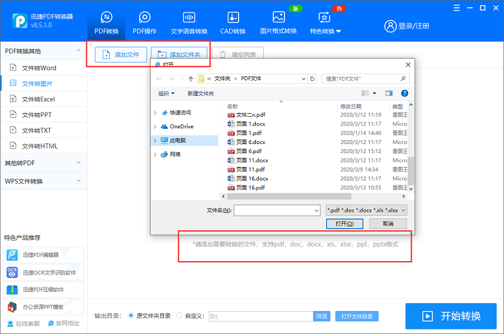This screenshot has width=504, height=334.
Task: Open the 在线客服 support link
Action: click(x=24, y=323)
